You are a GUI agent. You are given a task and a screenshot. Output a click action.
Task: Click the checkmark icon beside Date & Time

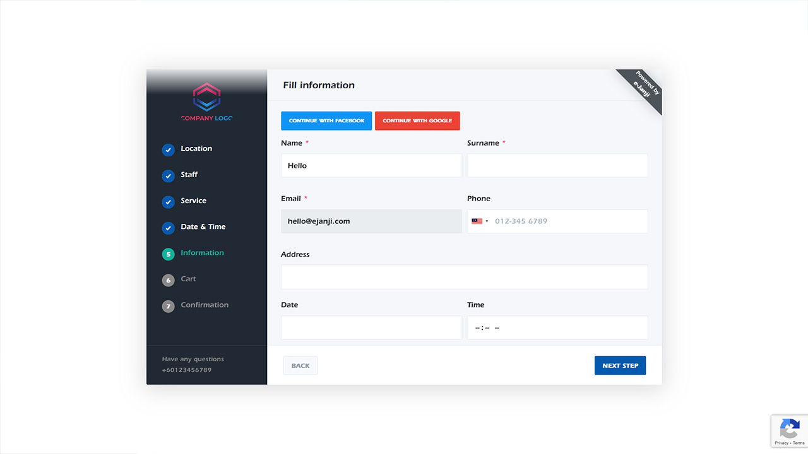click(x=168, y=228)
